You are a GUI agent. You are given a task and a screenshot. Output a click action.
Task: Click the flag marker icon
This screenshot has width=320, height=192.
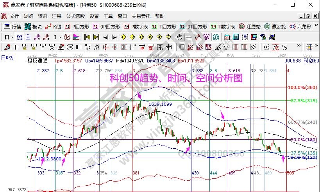point(76,37)
